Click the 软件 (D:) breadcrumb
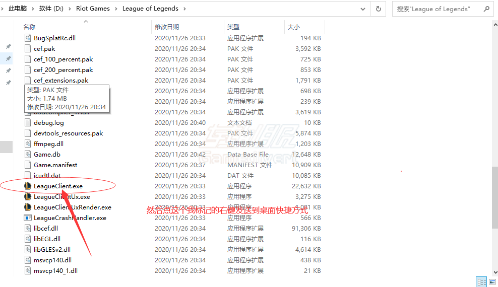 [x=51, y=9]
